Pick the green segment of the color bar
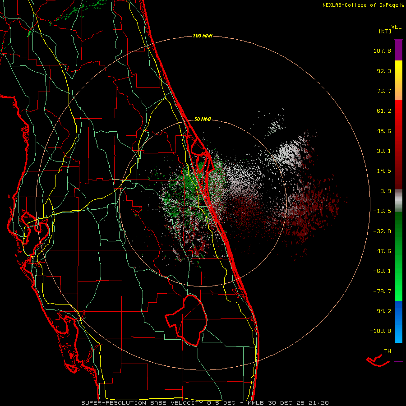This screenshot has width=406, height=406. point(398,256)
